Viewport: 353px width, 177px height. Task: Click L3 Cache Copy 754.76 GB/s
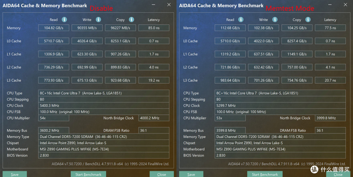(297, 80)
